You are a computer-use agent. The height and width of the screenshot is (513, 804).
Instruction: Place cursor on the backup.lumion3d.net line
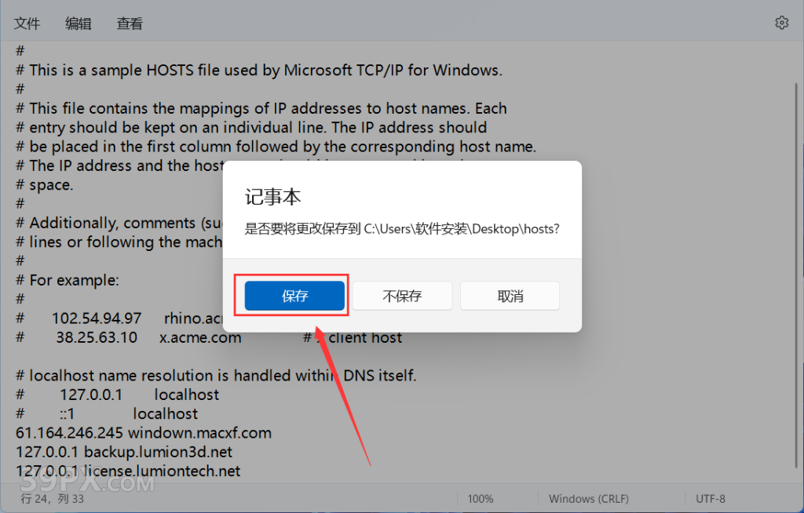point(124,452)
